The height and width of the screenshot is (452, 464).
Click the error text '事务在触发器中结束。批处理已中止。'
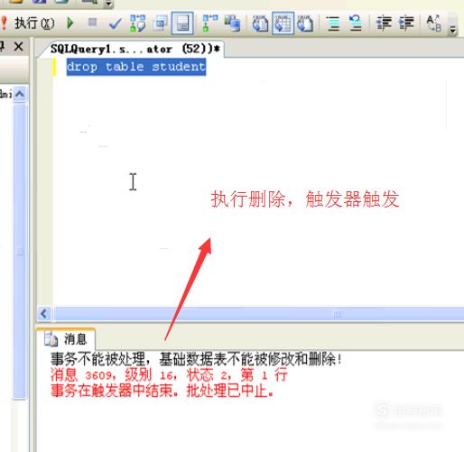[162, 391]
